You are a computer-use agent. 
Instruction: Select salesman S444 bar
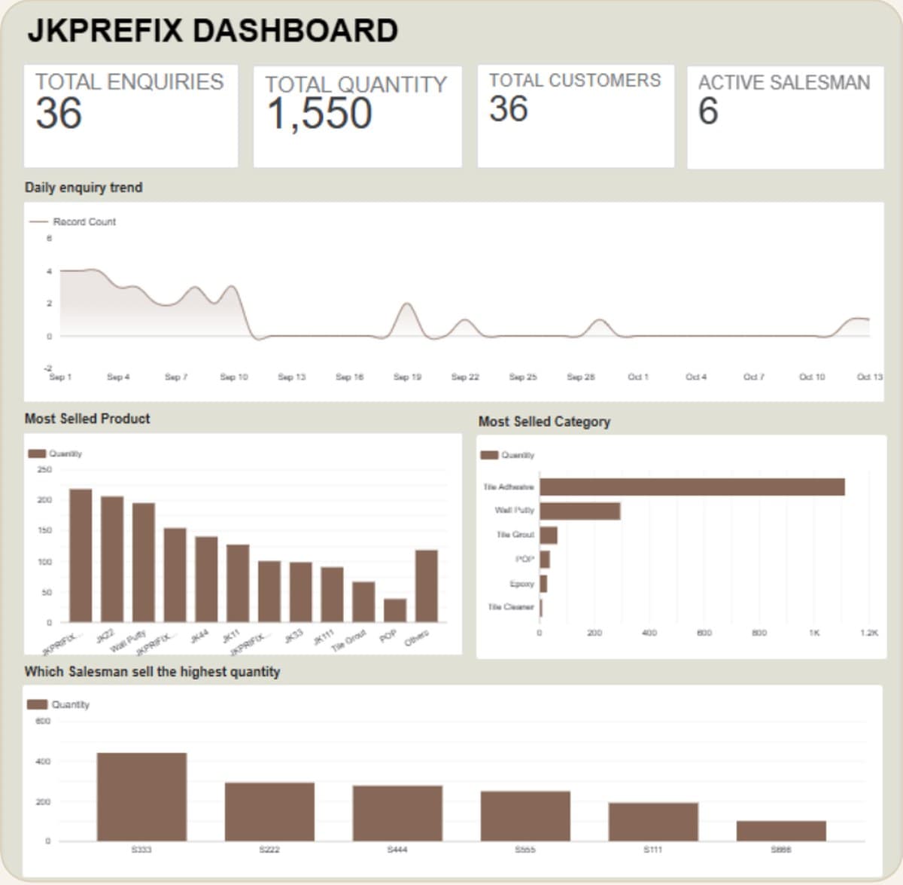pyautogui.click(x=397, y=813)
